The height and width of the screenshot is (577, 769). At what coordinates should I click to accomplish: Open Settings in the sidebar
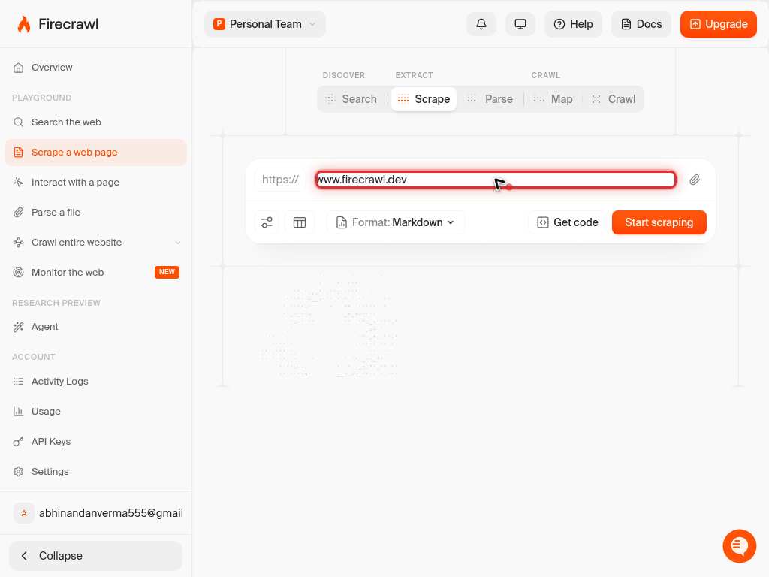point(95,471)
